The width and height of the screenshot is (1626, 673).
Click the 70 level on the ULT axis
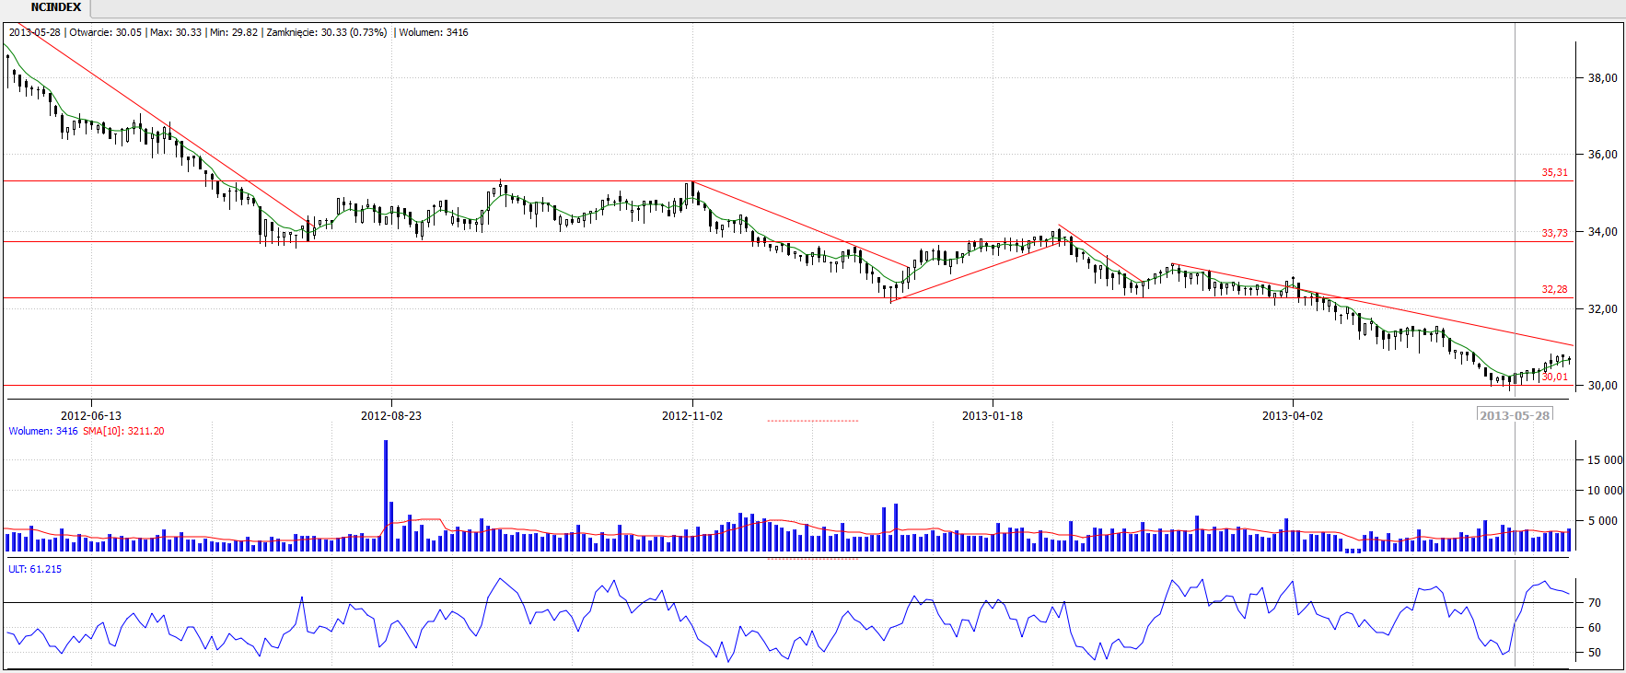coord(1595,603)
